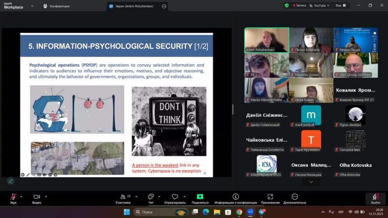Screen dimensions: 388x218
Task: Open the Дополнительно more options menu
Action: coord(295,197)
